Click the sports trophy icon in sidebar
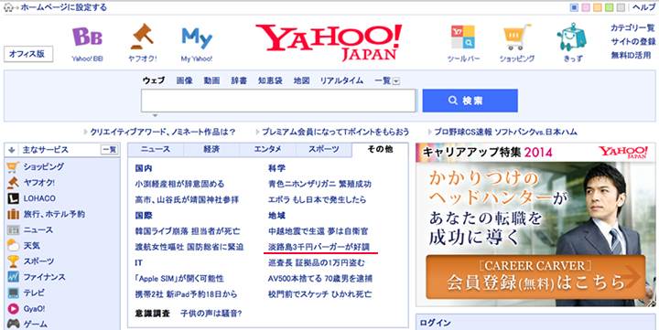 (x=13, y=261)
